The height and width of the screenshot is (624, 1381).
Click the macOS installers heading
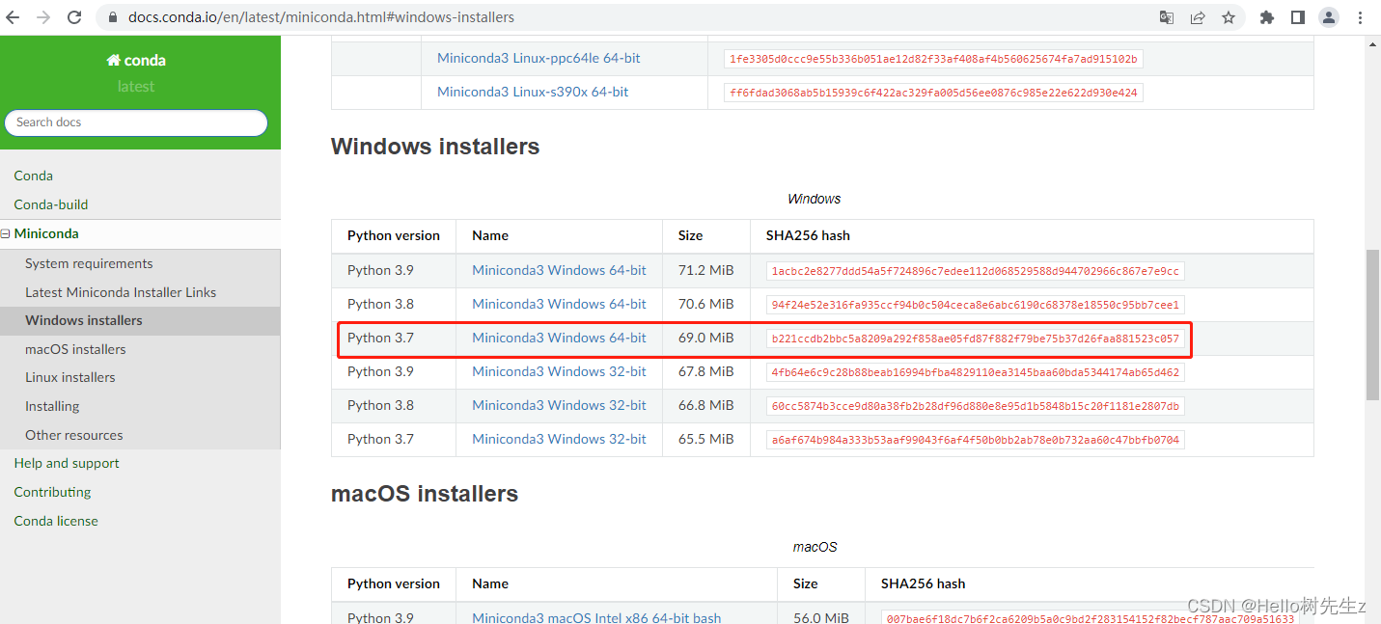[x=425, y=494]
